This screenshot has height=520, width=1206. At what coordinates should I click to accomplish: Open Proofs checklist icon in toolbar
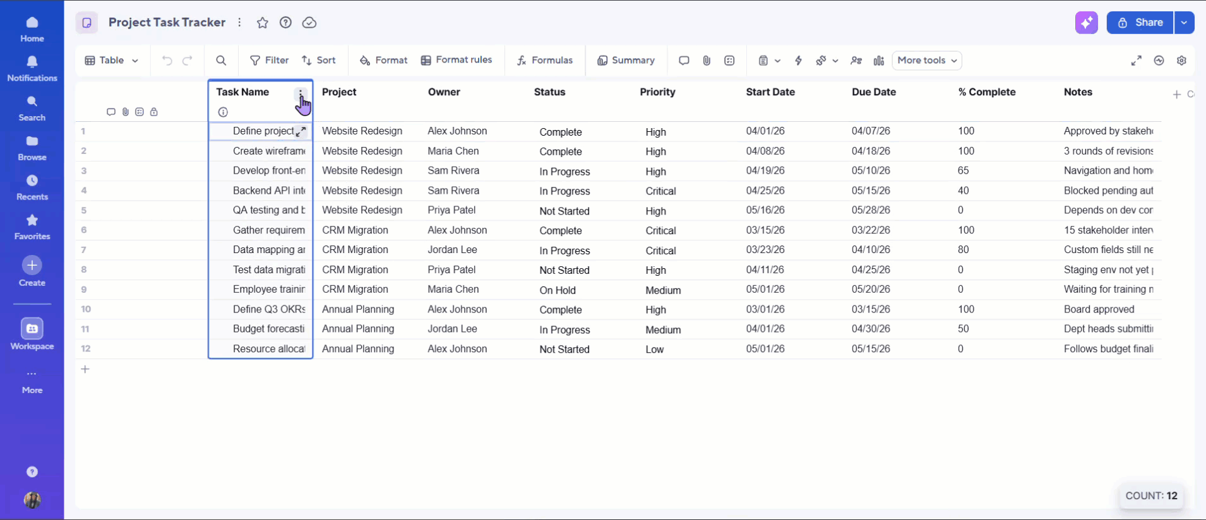(729, 61)
